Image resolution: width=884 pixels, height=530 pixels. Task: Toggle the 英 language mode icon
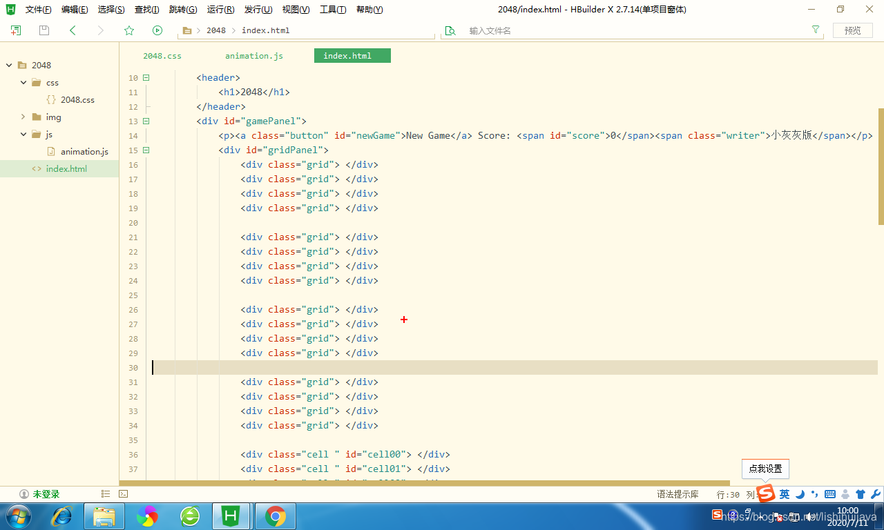coord(785,494)
